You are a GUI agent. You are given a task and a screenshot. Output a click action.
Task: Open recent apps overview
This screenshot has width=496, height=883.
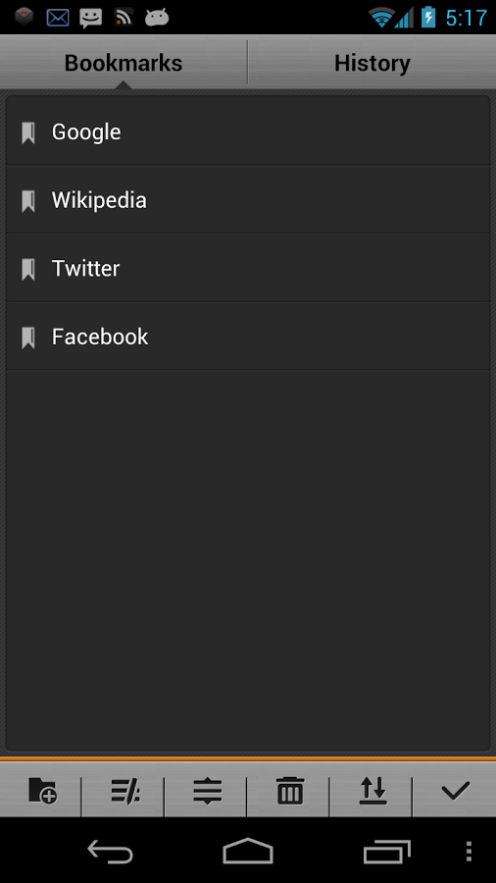(386, 852)
